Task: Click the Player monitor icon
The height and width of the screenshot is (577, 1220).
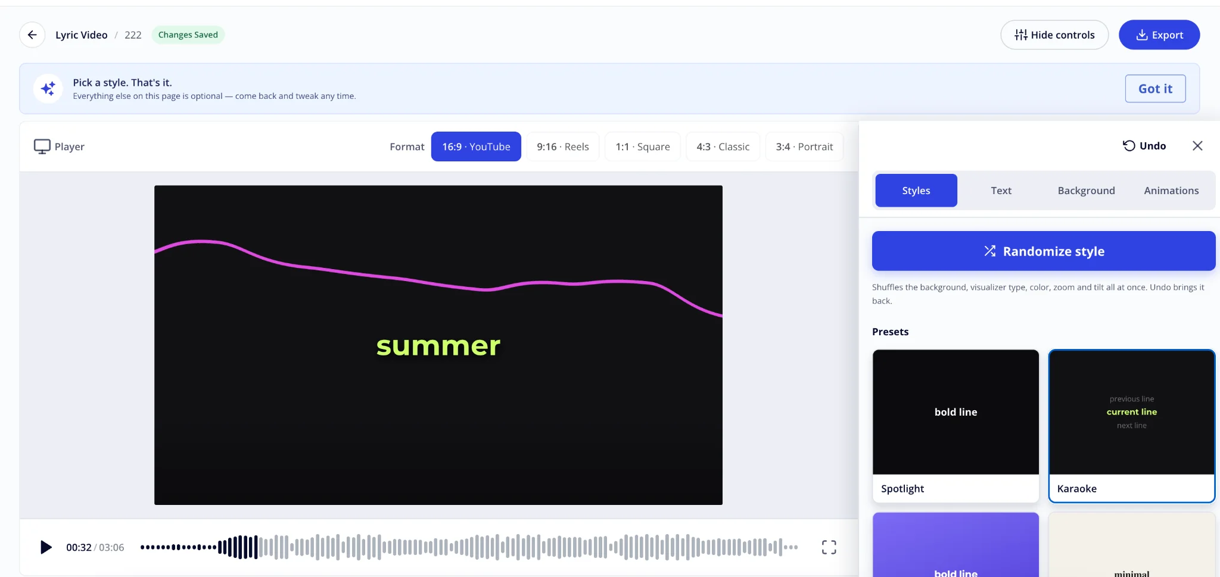Action: [x=42, y=146]
